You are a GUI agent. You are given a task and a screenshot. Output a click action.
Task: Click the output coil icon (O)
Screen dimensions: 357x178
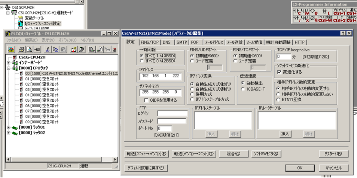point(314,12)
